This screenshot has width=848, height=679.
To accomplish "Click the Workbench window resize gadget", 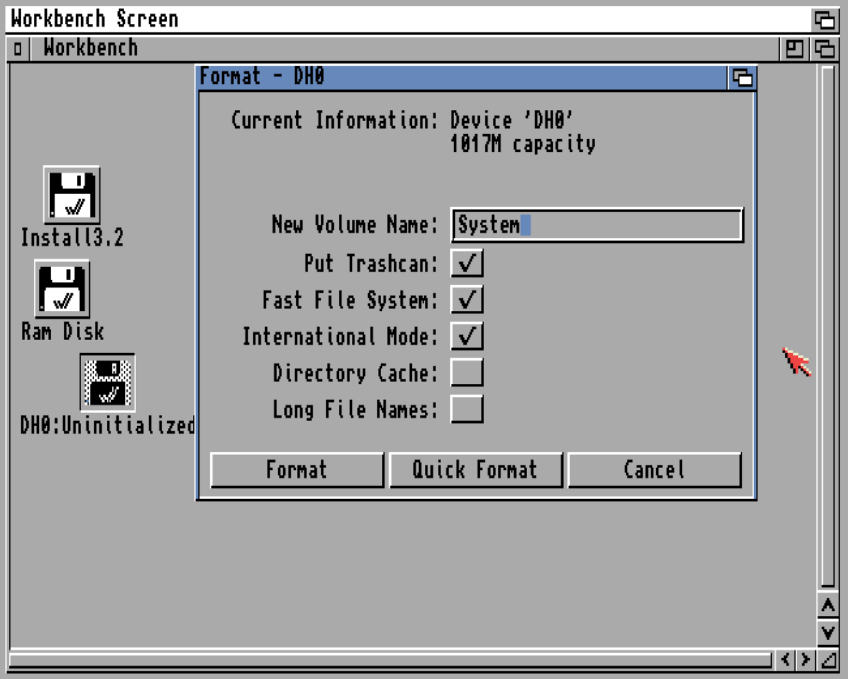I will (x=829, y=660).
